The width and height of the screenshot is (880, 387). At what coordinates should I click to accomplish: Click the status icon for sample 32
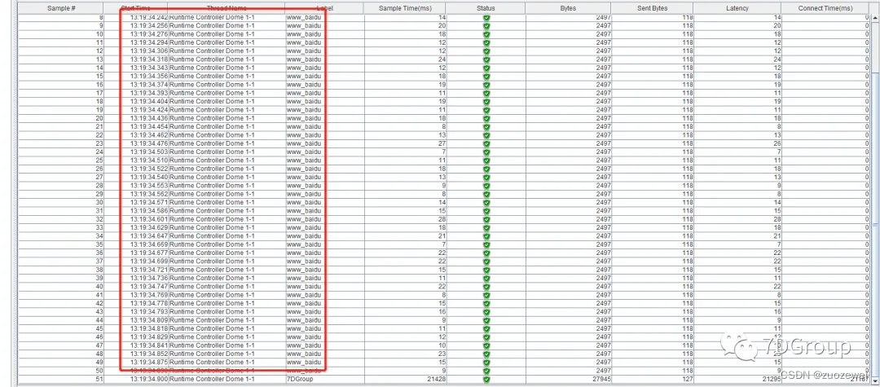tap(486, 219)
